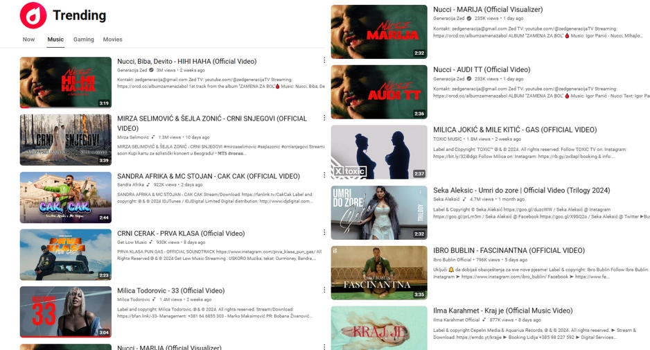The image size is (650, 350).
Task: Visit the Ibro Bublin Official channel
Action: (x=453, y=260)
